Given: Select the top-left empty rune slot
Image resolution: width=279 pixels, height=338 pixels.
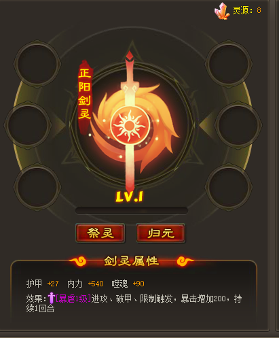Looking at the screenshot, I should pos(37,64).
